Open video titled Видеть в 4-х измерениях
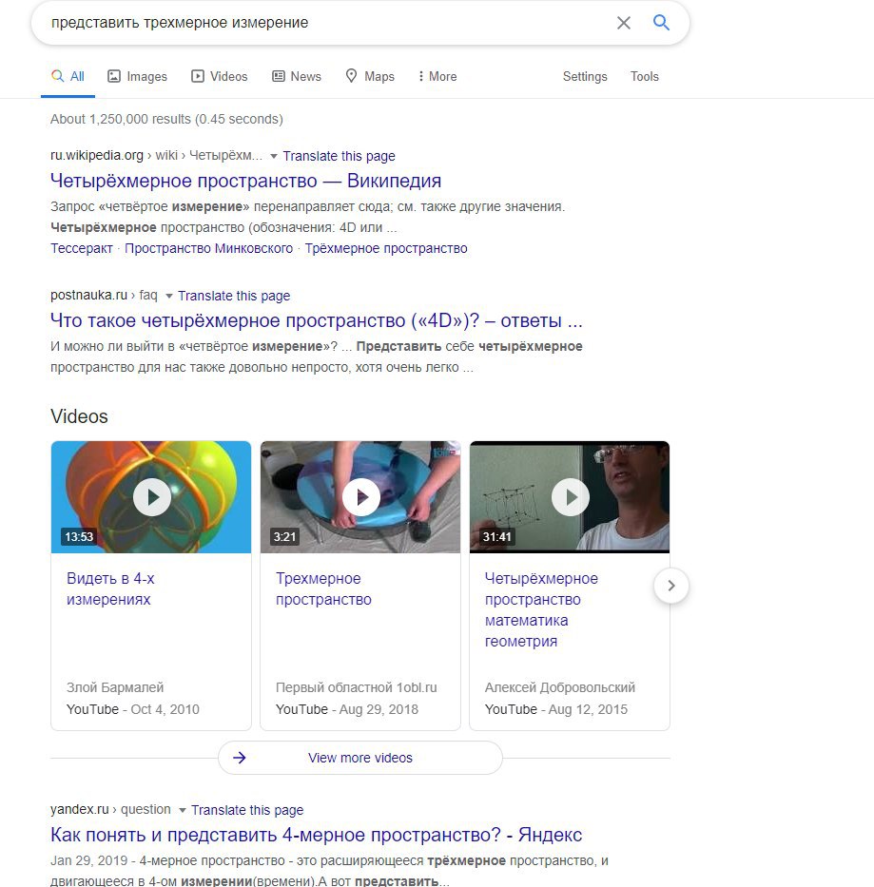 point(110,588)
